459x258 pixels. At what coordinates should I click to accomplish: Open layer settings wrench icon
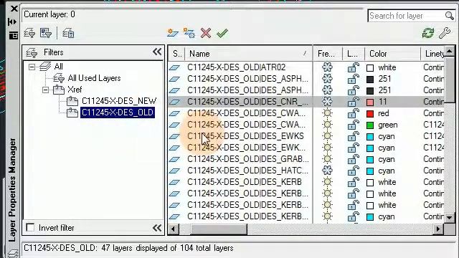tap(445, 33)
